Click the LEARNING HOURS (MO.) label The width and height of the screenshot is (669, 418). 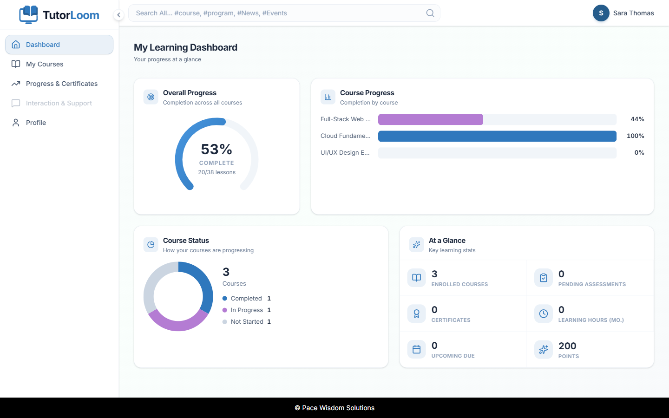[591, 320]
